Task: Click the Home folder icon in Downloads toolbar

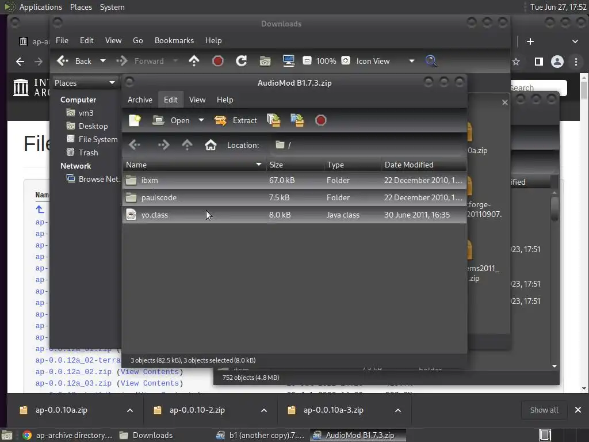Action: click(x=265, y=61)
